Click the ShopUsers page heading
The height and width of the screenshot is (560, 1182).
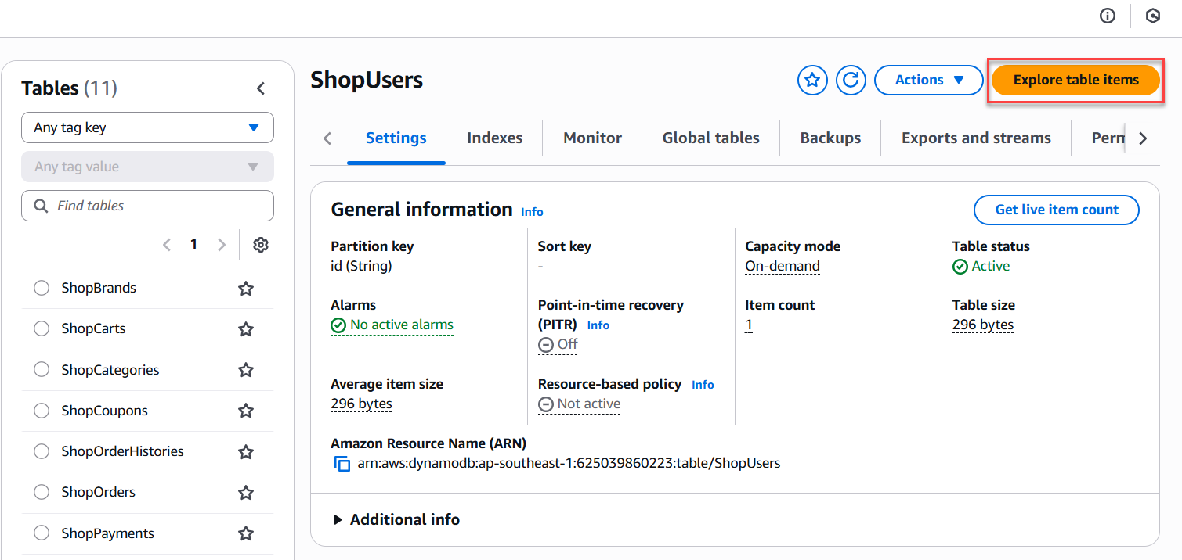(367, 80)
